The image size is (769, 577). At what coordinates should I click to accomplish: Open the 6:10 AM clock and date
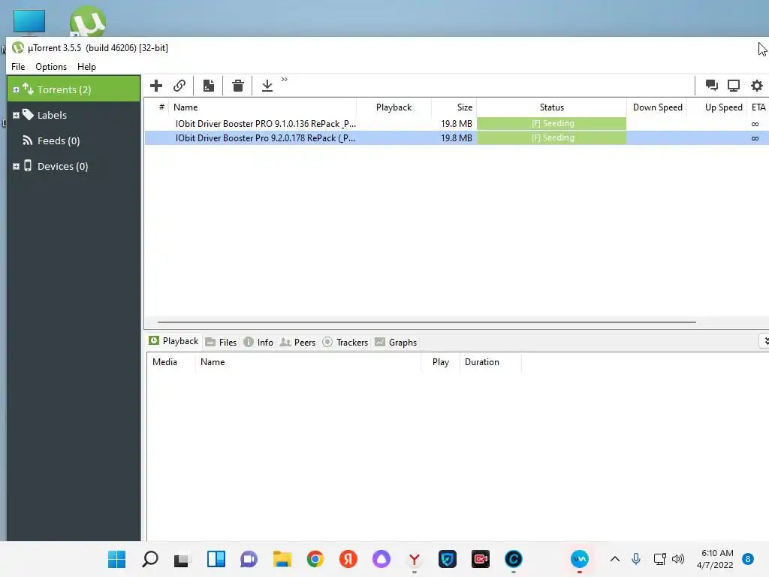coord(716,559)
